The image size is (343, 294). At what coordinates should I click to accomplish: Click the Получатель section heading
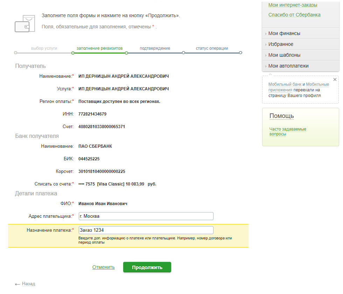30,66
